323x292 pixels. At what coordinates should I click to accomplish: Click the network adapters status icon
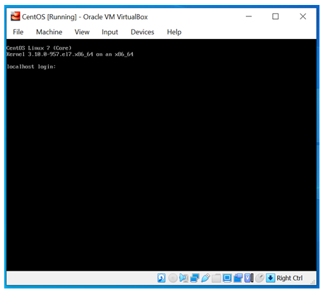click(x=194, y=278)
